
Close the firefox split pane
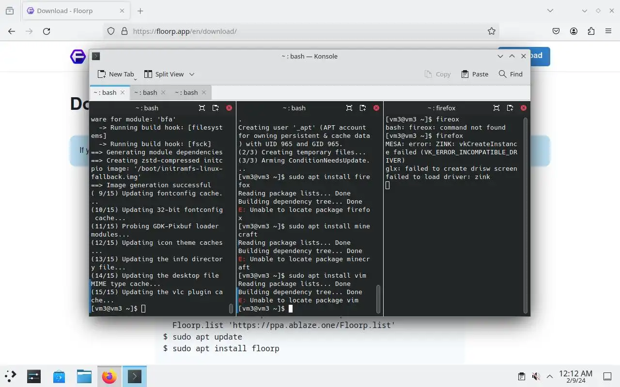(524, 108)
